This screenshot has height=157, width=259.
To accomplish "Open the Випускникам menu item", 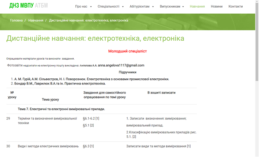I will point(170,6).
